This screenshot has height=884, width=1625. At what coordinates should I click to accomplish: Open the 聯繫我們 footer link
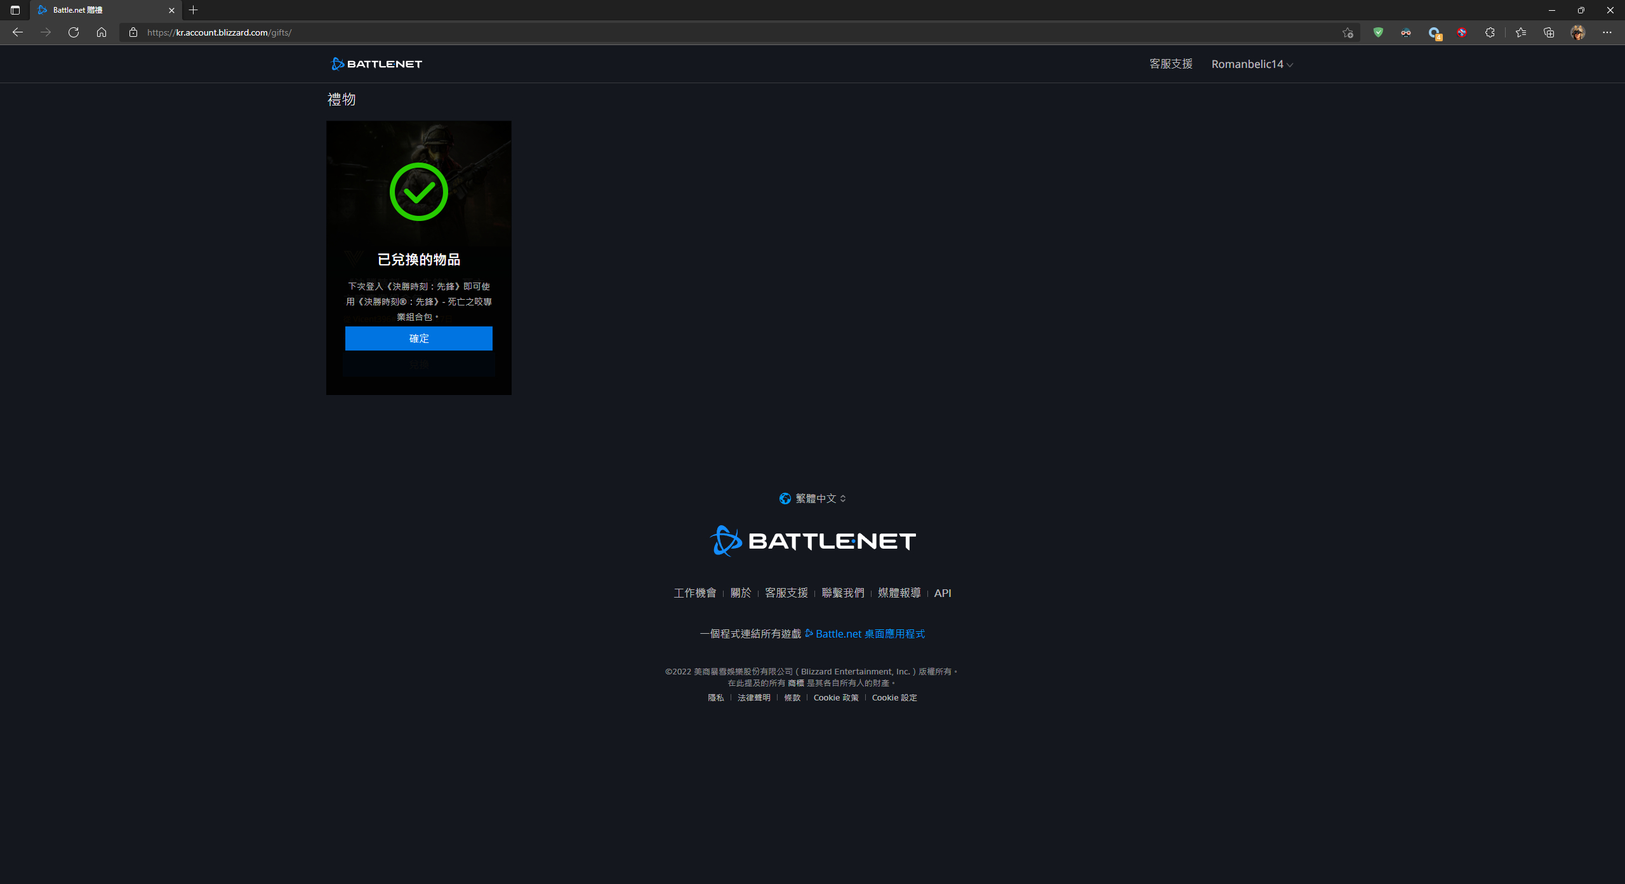(843, 593)
